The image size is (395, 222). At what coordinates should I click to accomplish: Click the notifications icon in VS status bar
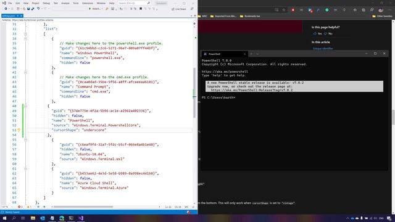[188, 212]
